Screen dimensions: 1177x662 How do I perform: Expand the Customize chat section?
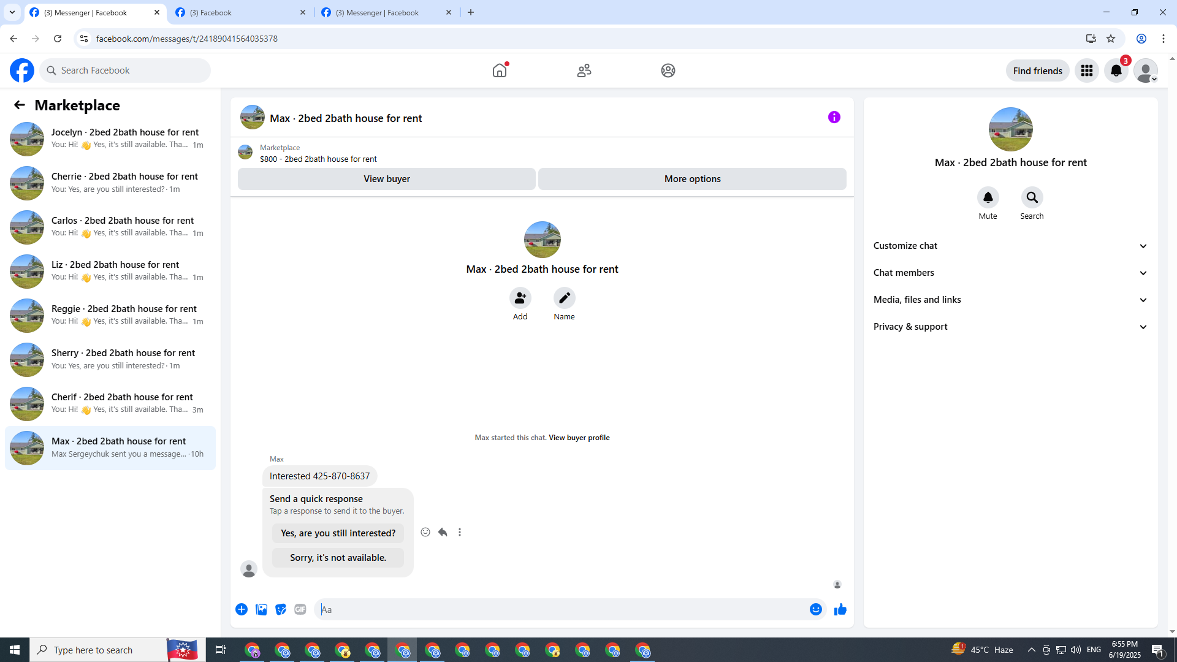[1010, 246]
